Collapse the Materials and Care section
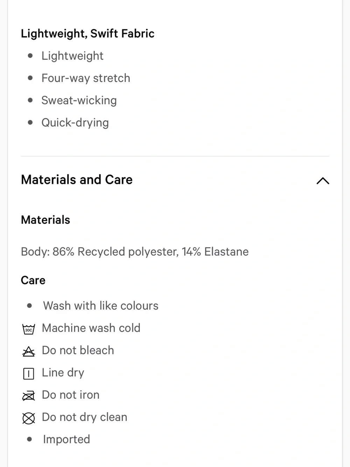 coord(323,180)
